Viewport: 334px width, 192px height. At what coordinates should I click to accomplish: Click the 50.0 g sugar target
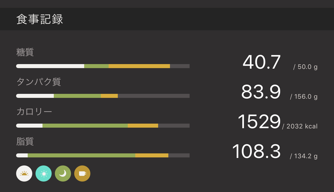305,67
